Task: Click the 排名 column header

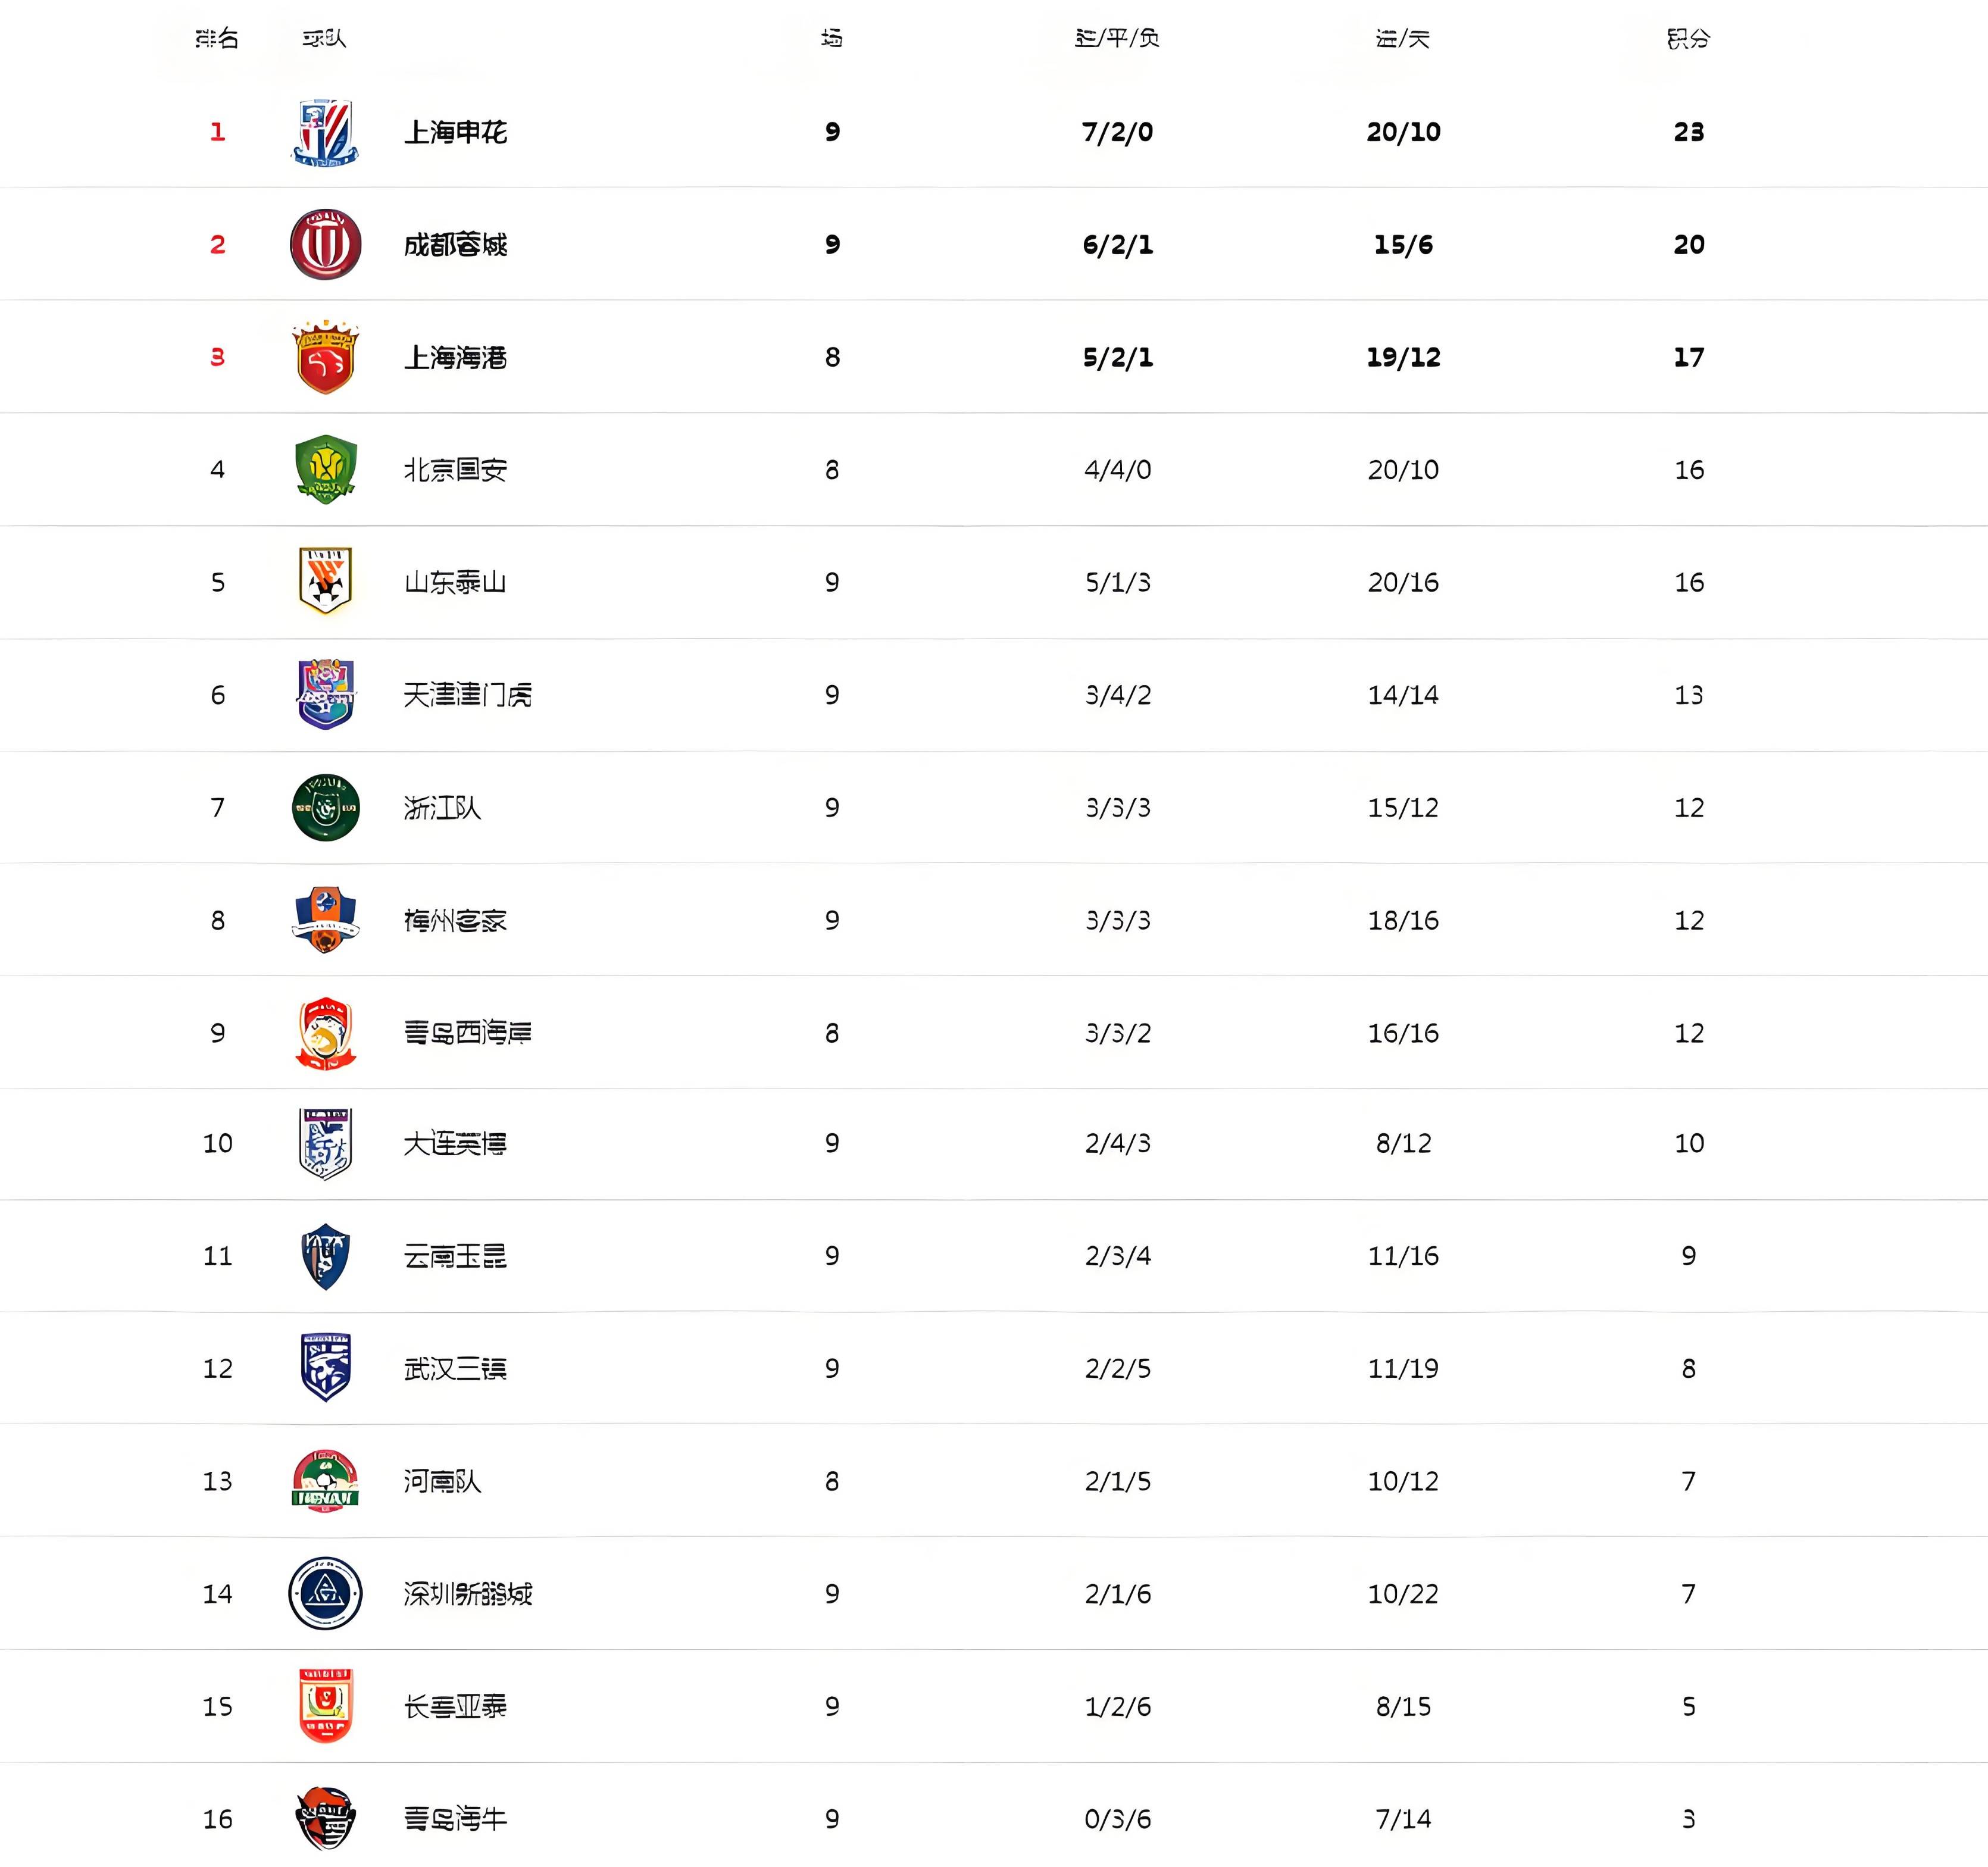Action: pos(217,39)
